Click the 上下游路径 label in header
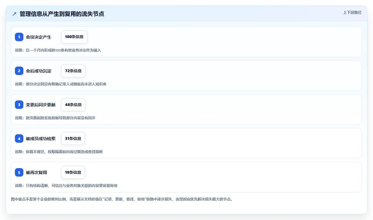 (352, 12)
